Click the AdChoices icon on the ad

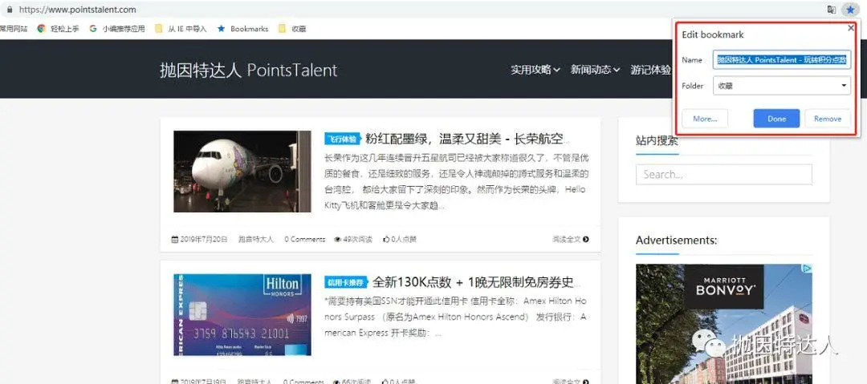[808, 269]
